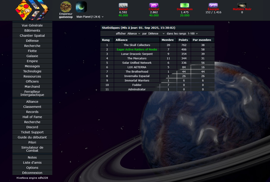Click Eager Active Raidors of Noobs alliance
Screen dimensions: 270x182
[x=137, y=50]
